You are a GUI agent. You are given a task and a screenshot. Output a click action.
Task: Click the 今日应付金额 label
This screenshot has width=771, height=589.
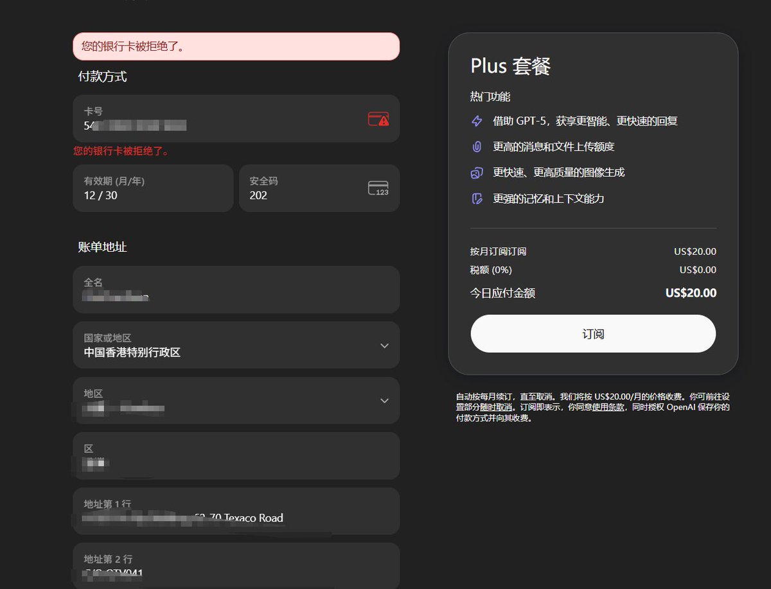point(503,293)
